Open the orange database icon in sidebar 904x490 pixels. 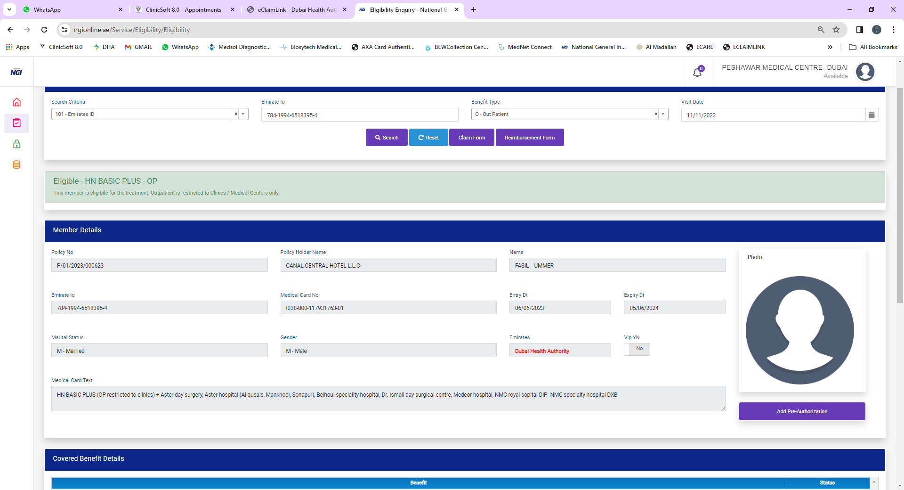16,165
